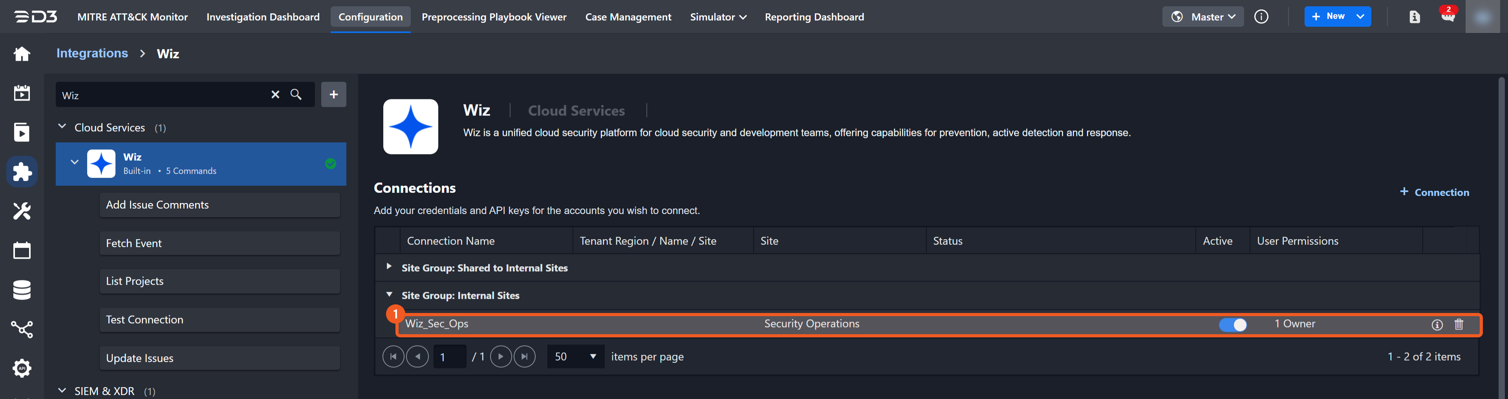
Task: Click the search magnifier icon
Action: 296,95
